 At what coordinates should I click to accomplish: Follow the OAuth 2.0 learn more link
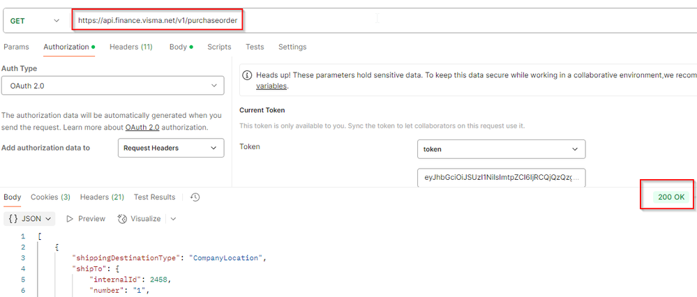[144, 128]
